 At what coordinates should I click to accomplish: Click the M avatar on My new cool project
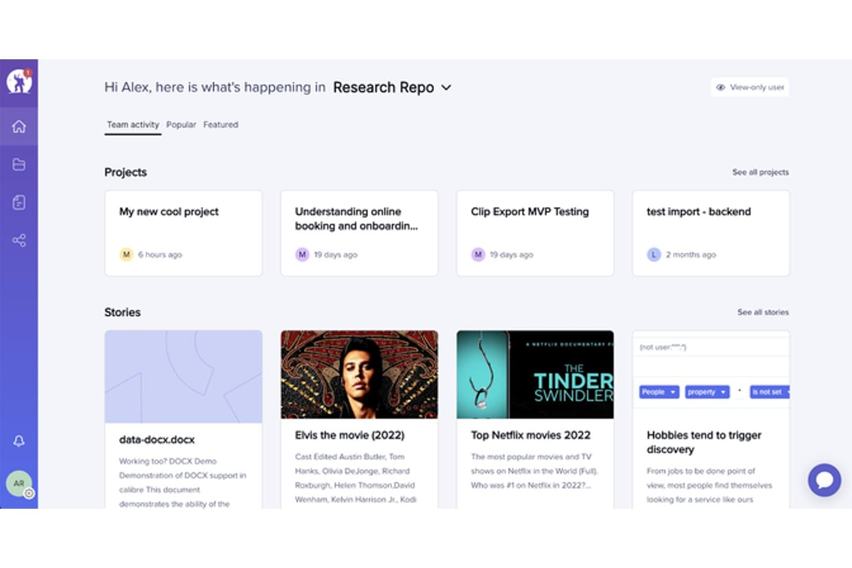tap(126, 254)
